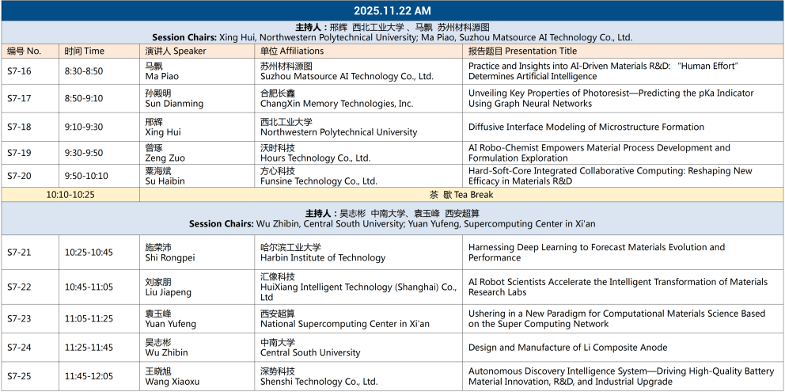Viewport: 785px width, 392px height.
Task: Click Design and Manufacture of Li Composite Anode
Action: [567, 348]
